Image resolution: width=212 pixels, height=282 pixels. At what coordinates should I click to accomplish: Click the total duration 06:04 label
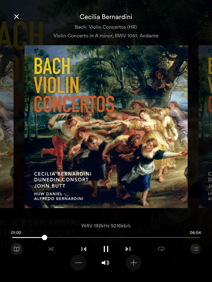[x=195, y=233]
